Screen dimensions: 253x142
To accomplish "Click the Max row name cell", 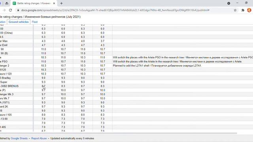I will 17,41.
